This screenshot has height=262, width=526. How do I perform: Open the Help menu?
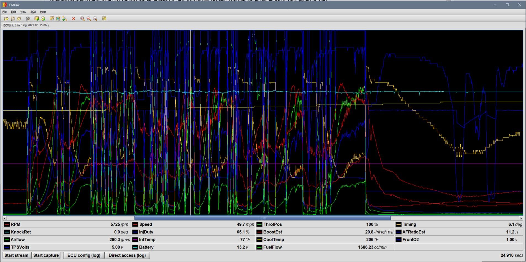coord(43,12)
